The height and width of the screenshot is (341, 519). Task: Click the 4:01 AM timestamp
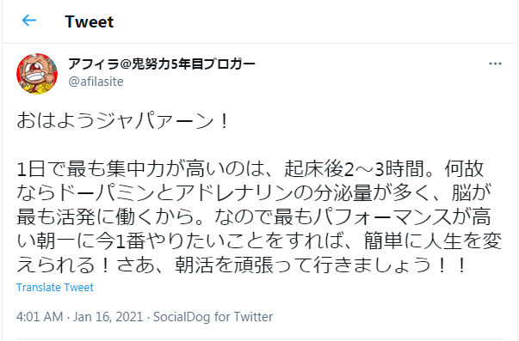[x=40, y=317]
